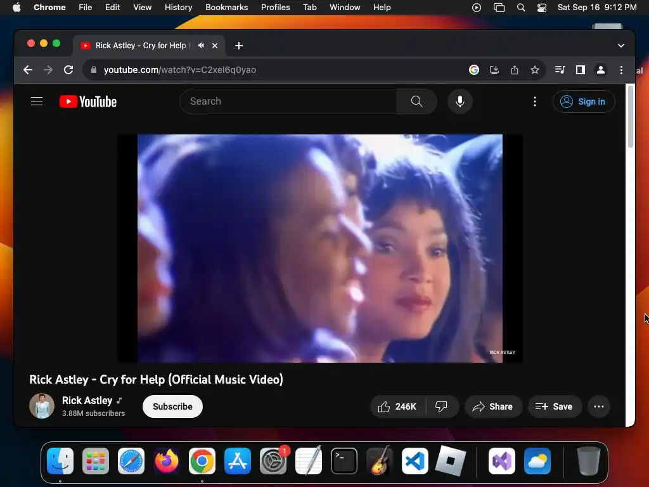
Task: Click the page vertical scrollbar
Action: (631, 117)
